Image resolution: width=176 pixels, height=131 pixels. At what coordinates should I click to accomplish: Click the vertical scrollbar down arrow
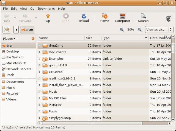click(x=173, y=120)
